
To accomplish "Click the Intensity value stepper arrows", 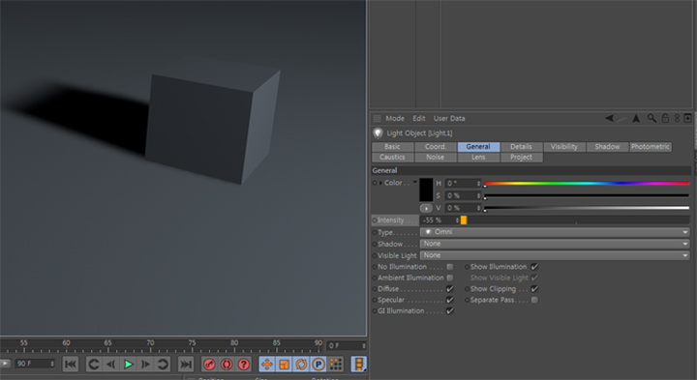I will (457, 220).
